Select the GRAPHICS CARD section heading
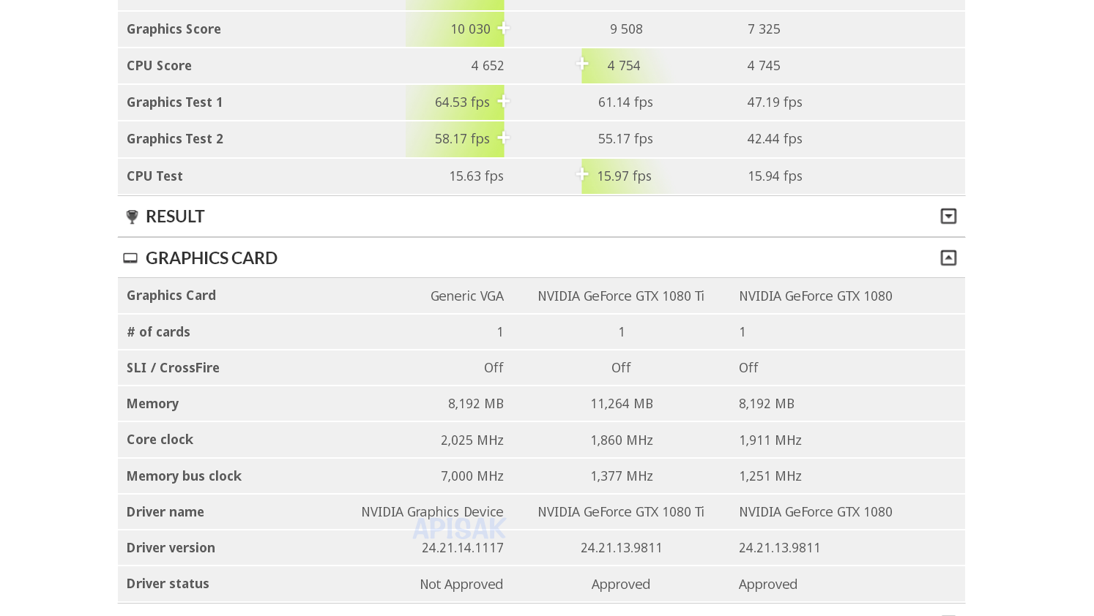The image size is (1094, 616). [x=212, y=258]
